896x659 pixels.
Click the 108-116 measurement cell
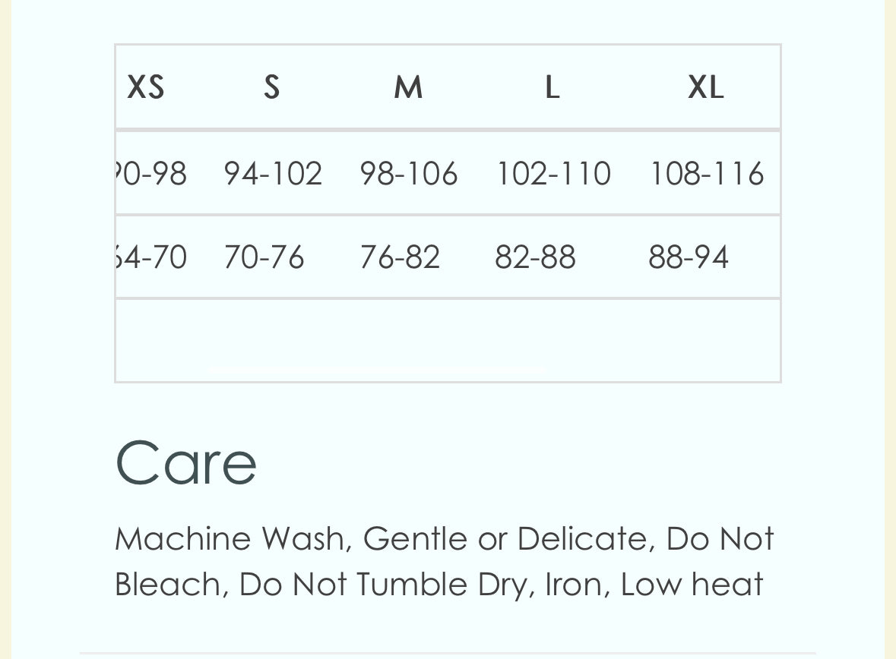click(x=706, y=174)
